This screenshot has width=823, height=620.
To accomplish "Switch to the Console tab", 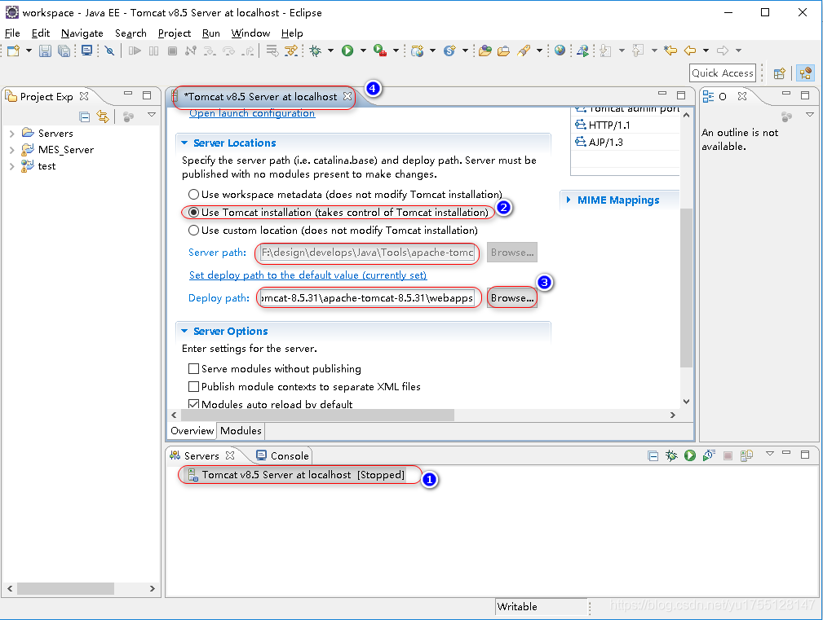I will [x=282, y=456].
